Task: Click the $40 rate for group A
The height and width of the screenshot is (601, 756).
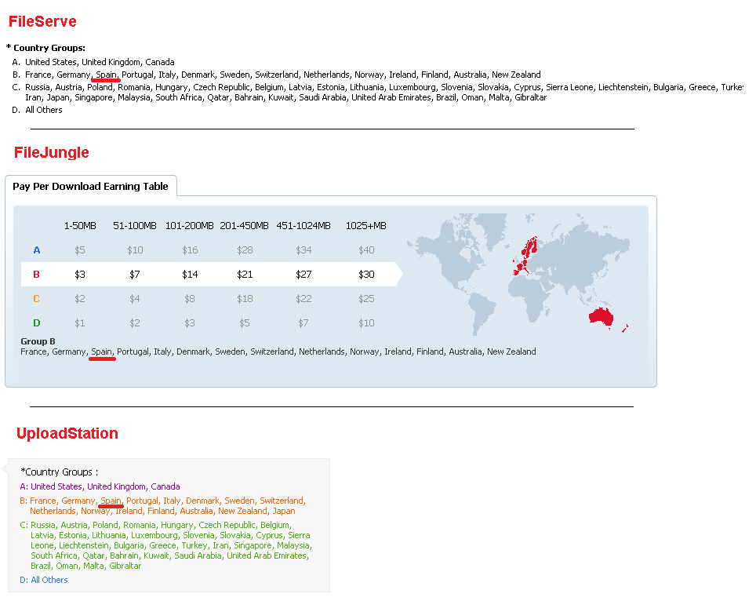Action: pos(366,250)
